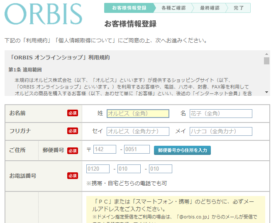Click the ORBIS logo
276x223 pixels.
tap(43, 14)
